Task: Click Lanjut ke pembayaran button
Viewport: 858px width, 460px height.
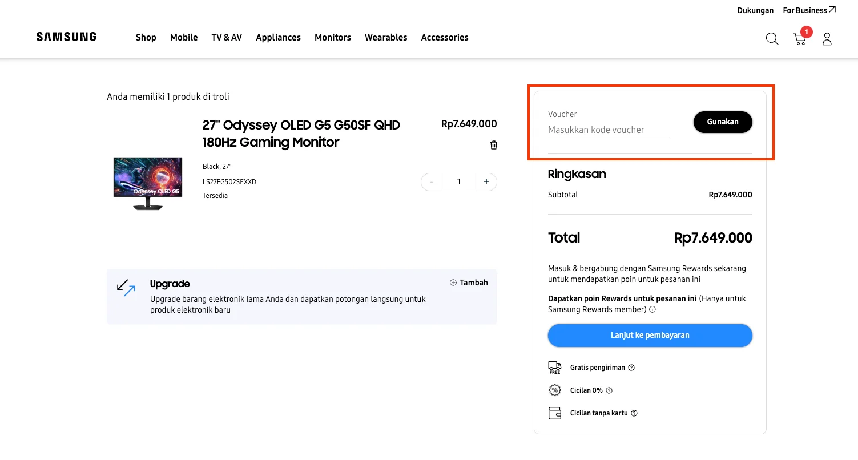Action: pos(650,336)
